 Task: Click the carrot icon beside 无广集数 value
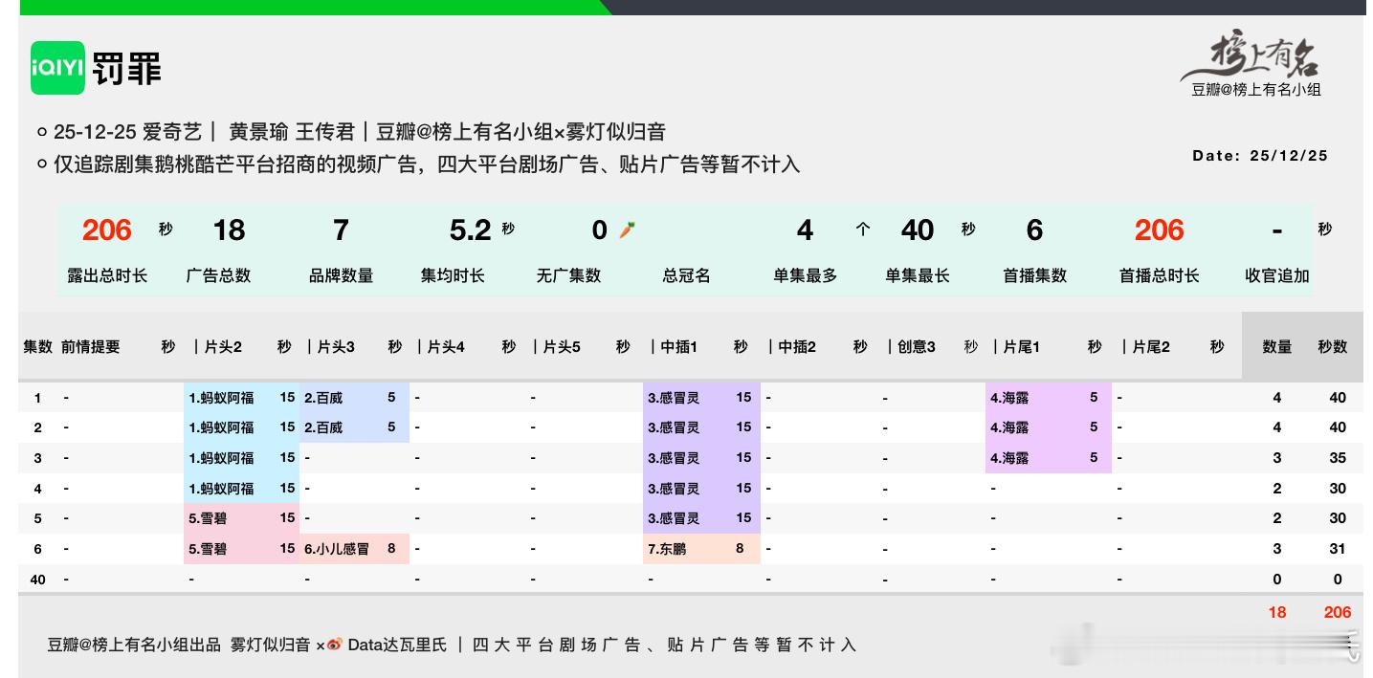[627, 230]
